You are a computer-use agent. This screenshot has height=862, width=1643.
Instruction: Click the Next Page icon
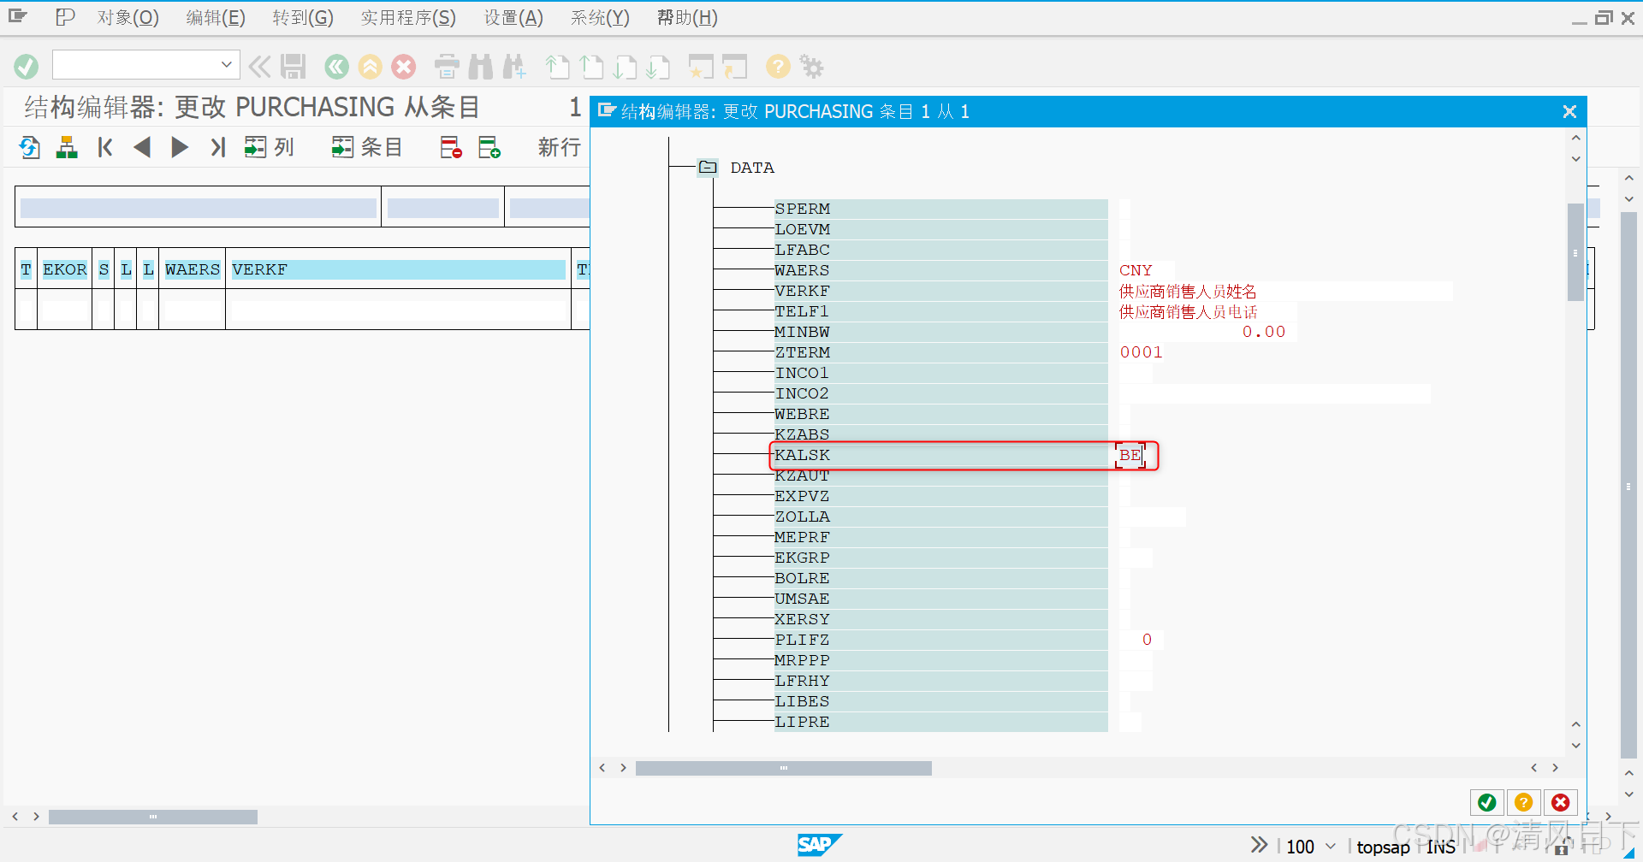pos(626,67)
